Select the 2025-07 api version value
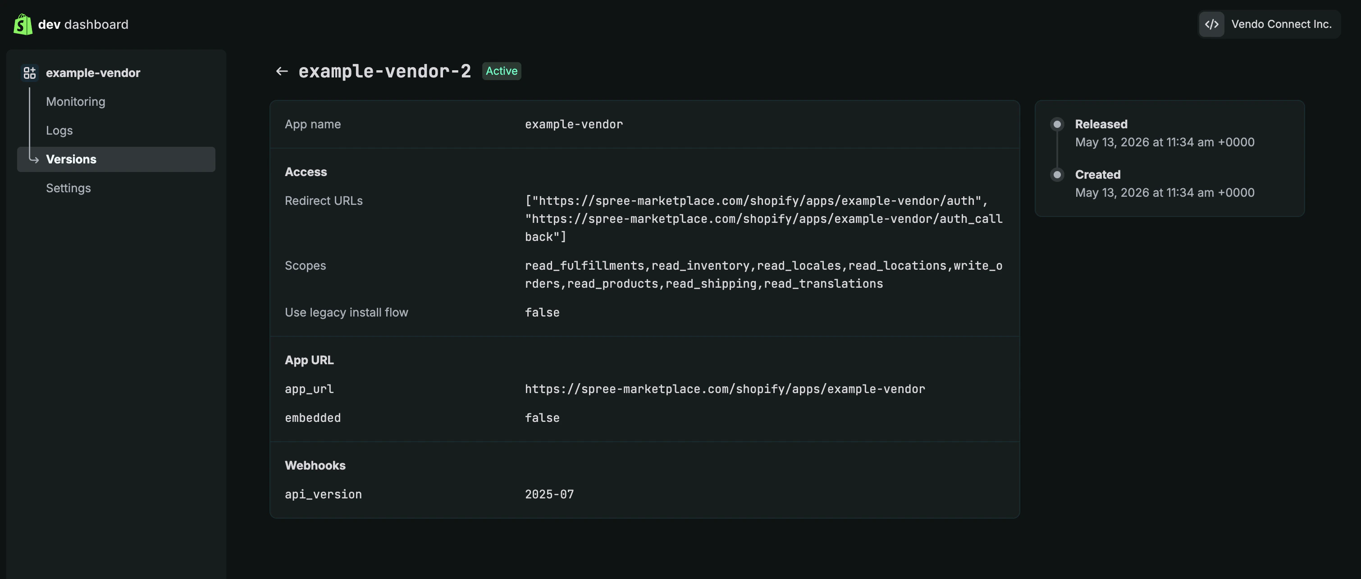The image size is (1361, 579). tap(549, 494)
